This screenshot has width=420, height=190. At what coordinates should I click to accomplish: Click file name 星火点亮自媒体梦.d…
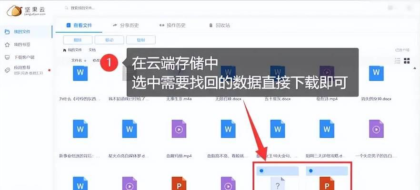(129, 155)
